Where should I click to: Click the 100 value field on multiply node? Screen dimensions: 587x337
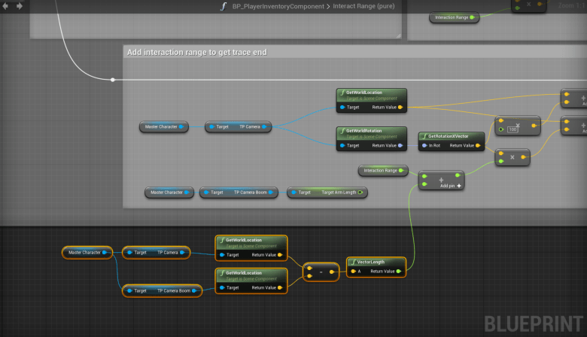513,130
